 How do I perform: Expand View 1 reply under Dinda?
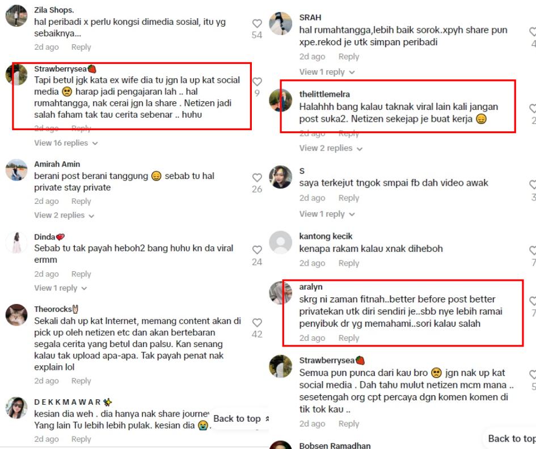(61, 288)
